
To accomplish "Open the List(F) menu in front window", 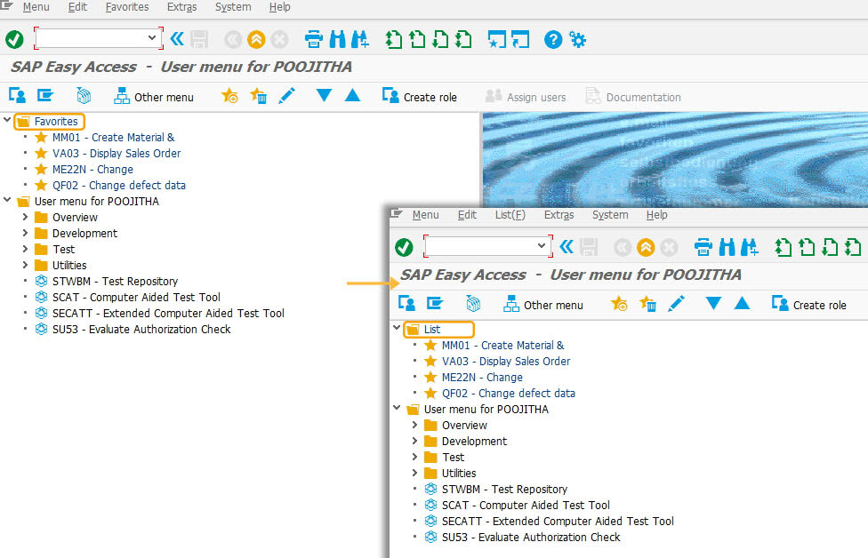I will (x=510, y=214).
